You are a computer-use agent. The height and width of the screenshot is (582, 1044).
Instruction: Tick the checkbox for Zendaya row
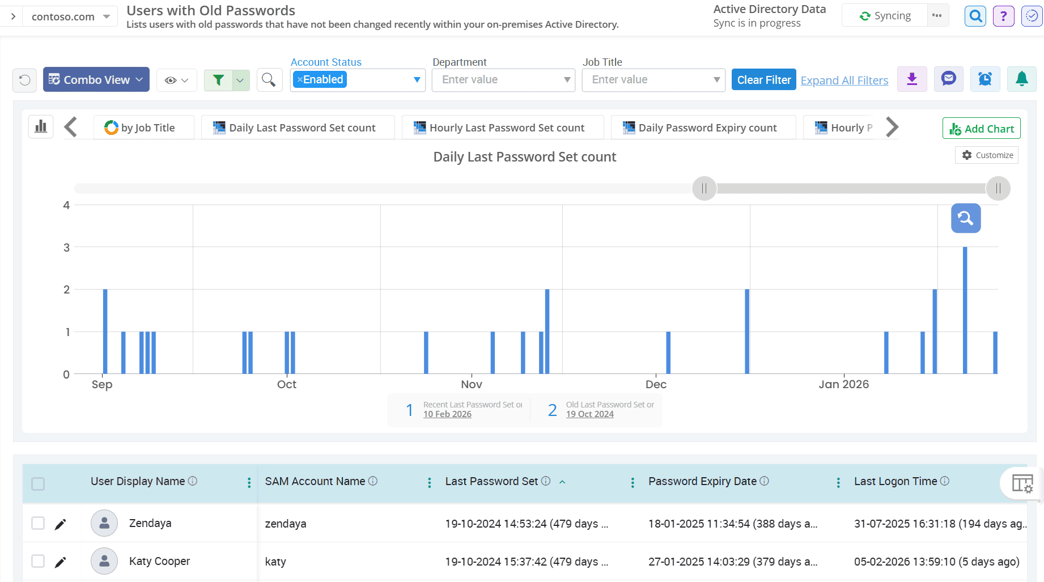point(38,523)
